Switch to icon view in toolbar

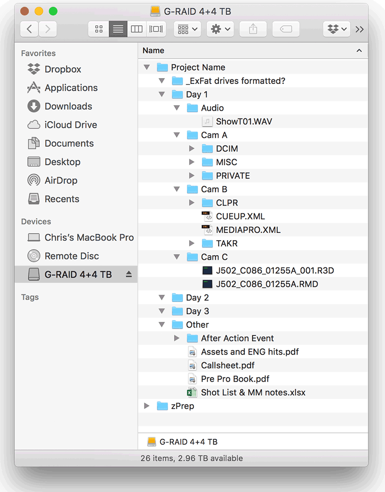click(99, 29)
